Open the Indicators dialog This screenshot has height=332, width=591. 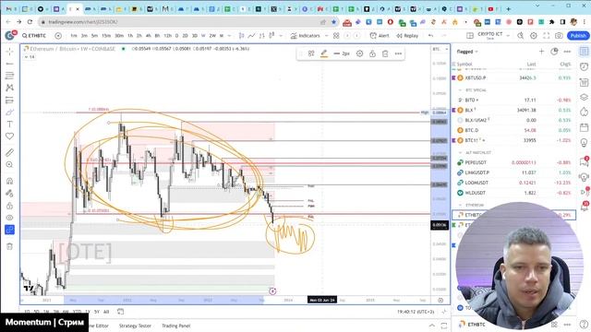pyautogui.click(x=306, y=35)
